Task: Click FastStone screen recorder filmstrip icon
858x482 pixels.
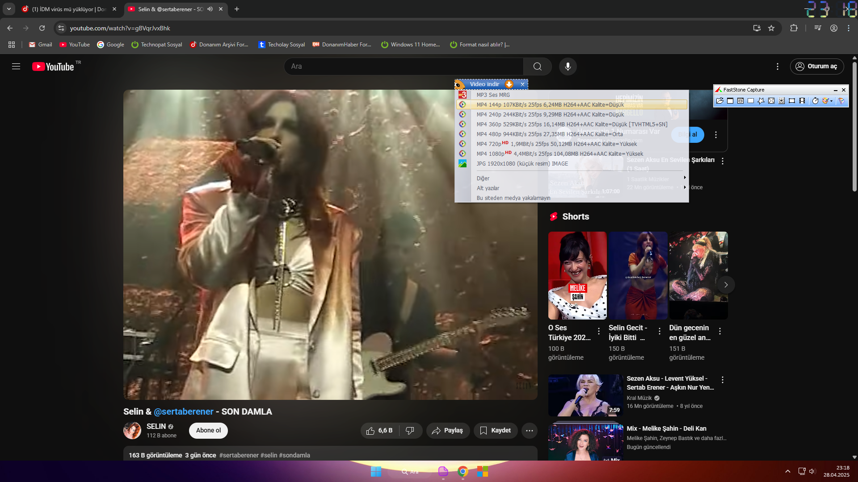Action: [x=802, y=101]
